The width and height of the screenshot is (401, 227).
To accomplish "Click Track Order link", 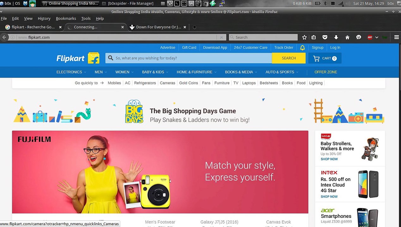I will [x=284, y=48].
